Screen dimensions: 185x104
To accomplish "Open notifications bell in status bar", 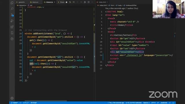I will tap(173, 103).
